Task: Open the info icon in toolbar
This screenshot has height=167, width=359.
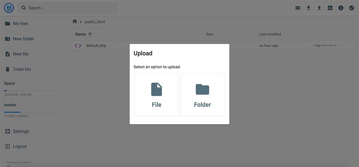Action: pyautogui.click(x=341, y=8)
